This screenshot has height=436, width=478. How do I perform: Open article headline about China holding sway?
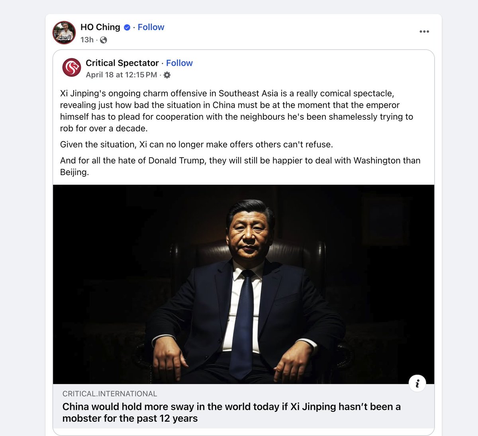pos(231,412)
